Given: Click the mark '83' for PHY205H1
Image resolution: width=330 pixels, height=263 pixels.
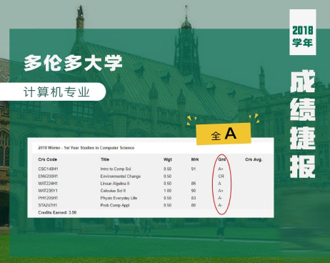Looking at the screenshot, I should [x=194, y=198].
